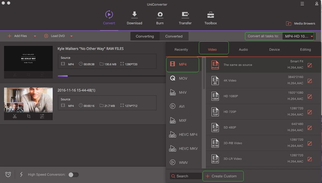Viewport: 322px width, 183px height.
Task: Open the Toolbox section
Action: (211, 18)
